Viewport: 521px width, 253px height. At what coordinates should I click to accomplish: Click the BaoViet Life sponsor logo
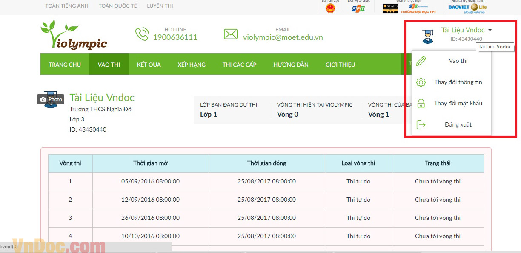coord(467,8)
